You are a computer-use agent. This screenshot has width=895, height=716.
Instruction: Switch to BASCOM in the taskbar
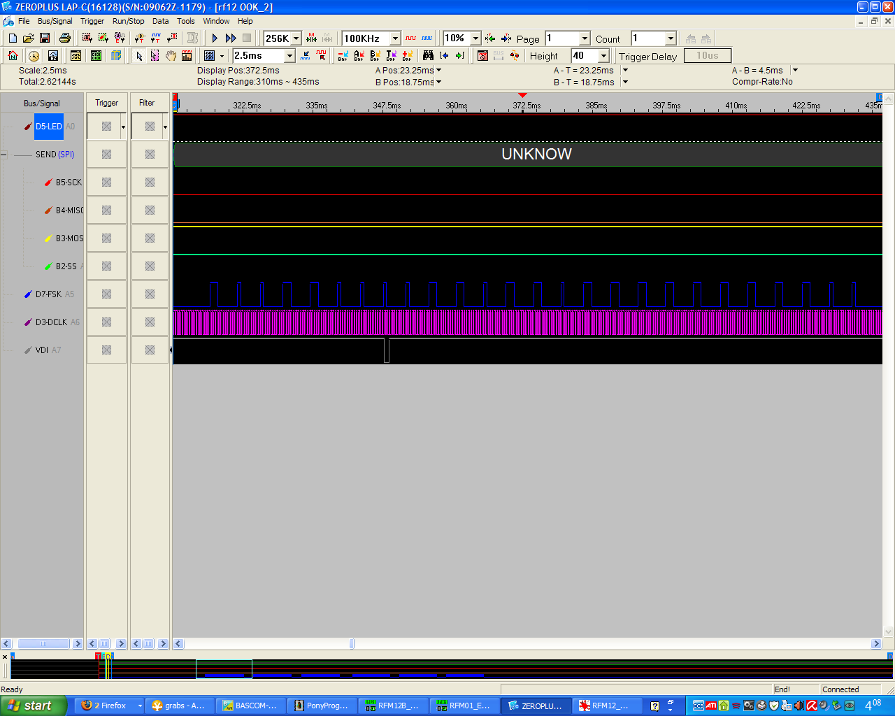point(249,706)
